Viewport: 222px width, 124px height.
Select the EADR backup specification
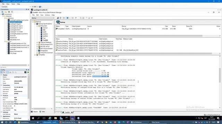[x=44, y=32]
